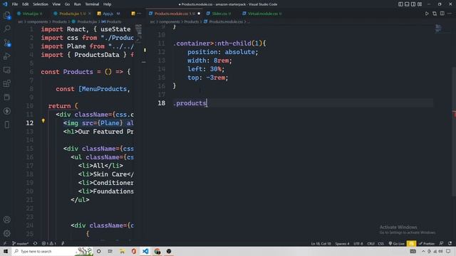Open the errors and warnings count in status bar
The image size is (456, 256).
click(x=48, y=243)
